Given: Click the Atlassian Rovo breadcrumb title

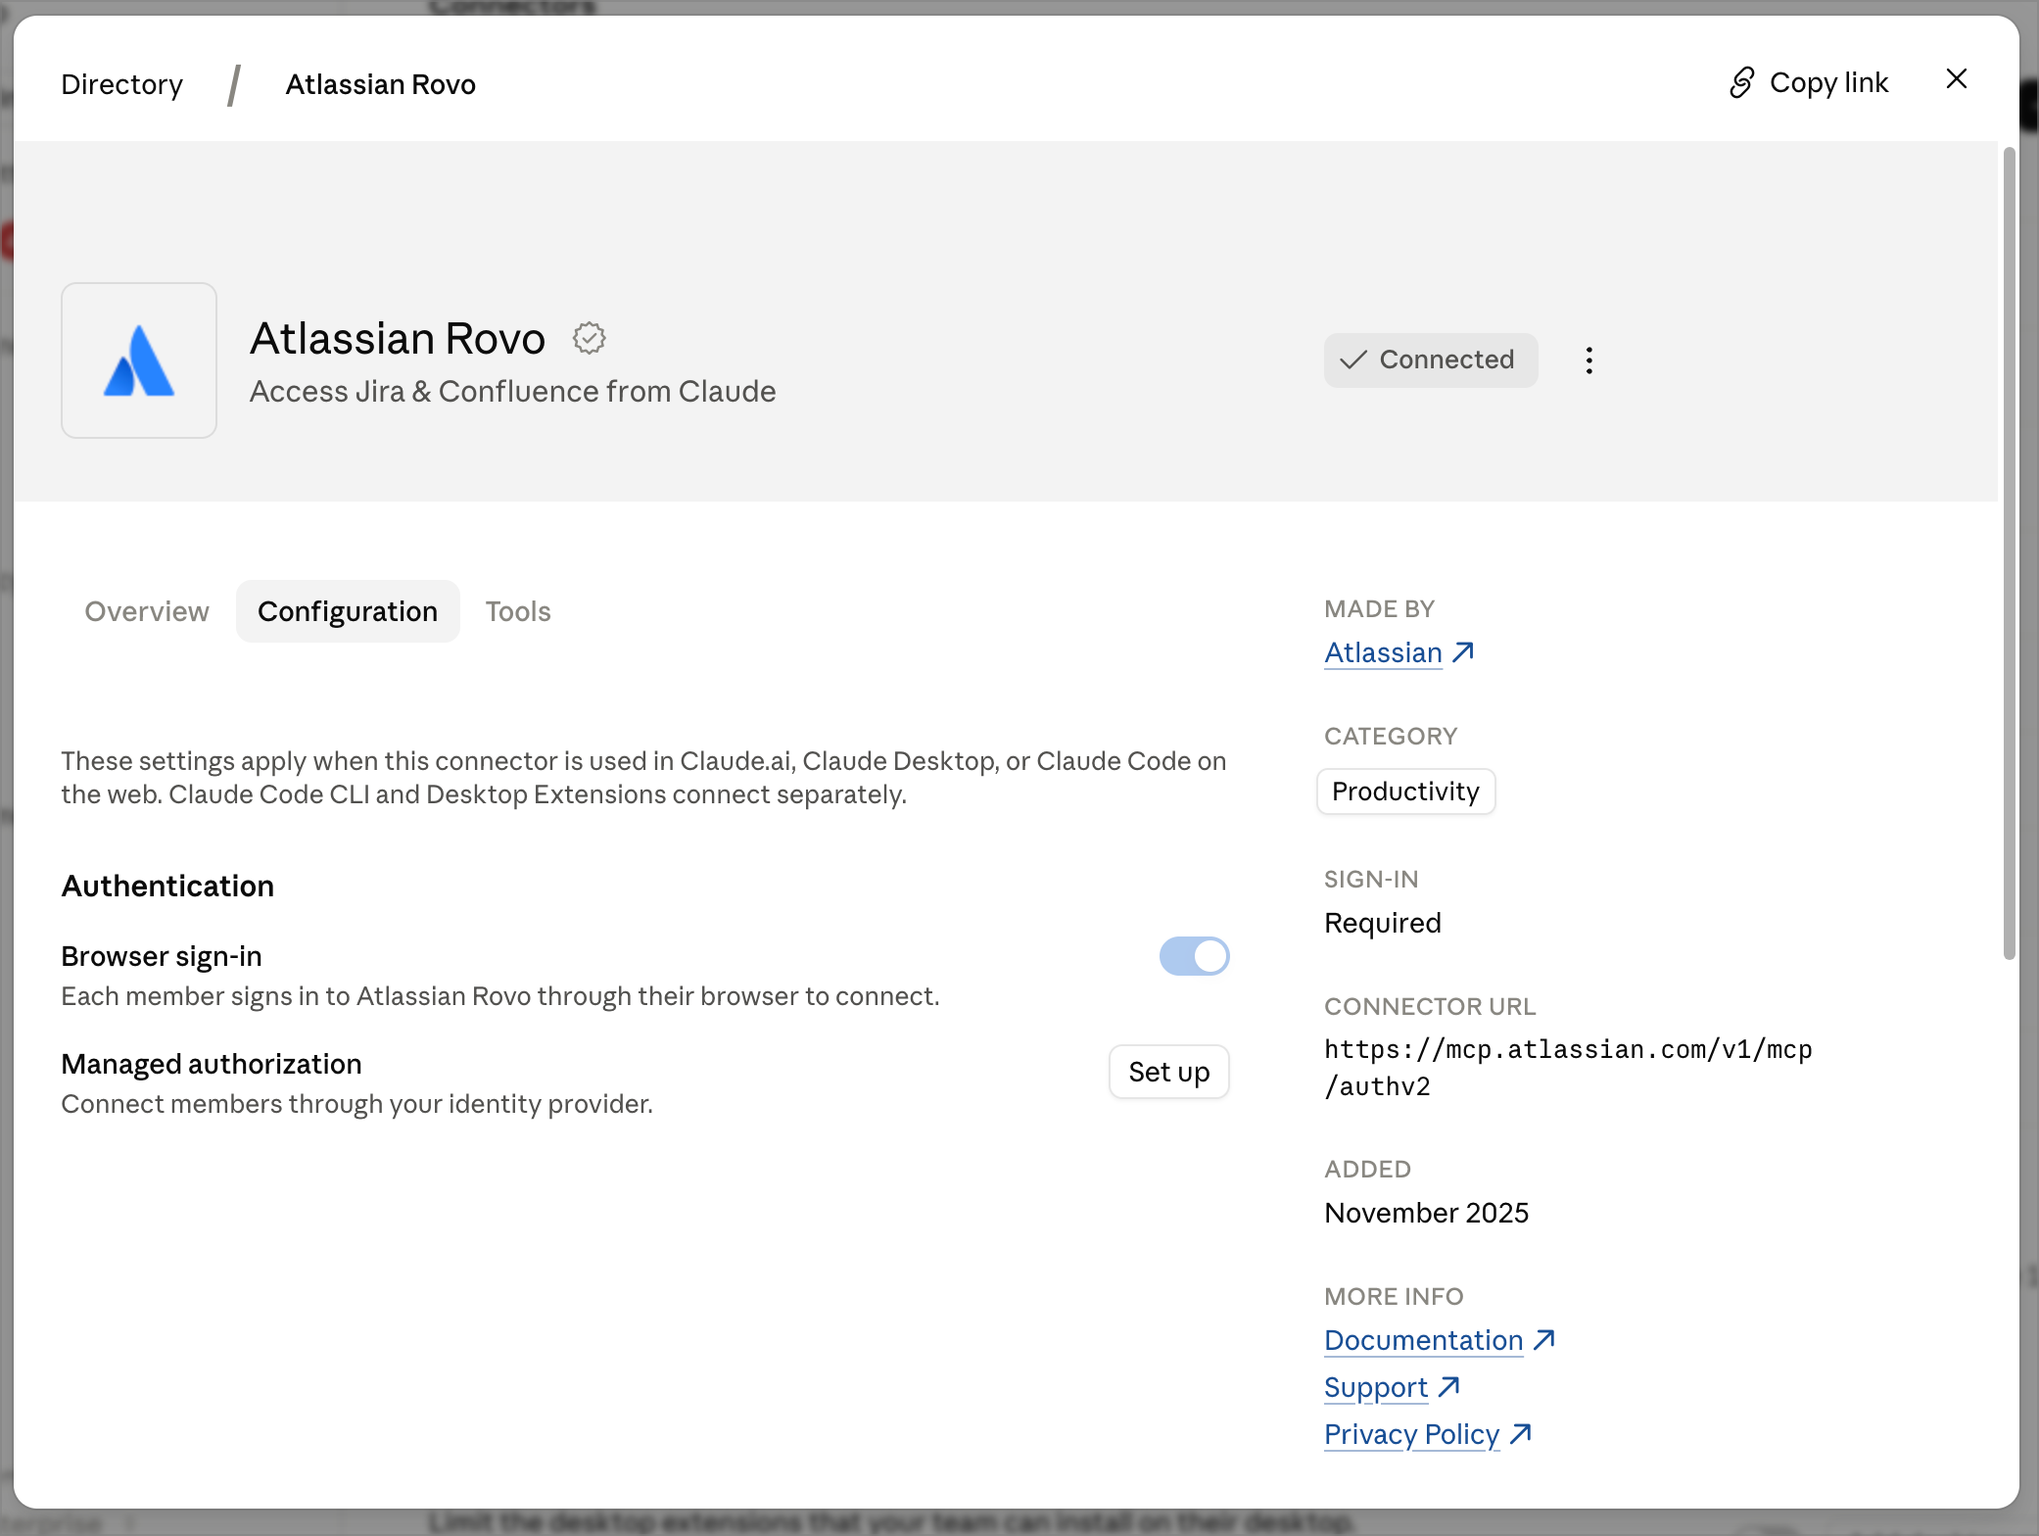Looking at the screenshot, I should (380, 84).
